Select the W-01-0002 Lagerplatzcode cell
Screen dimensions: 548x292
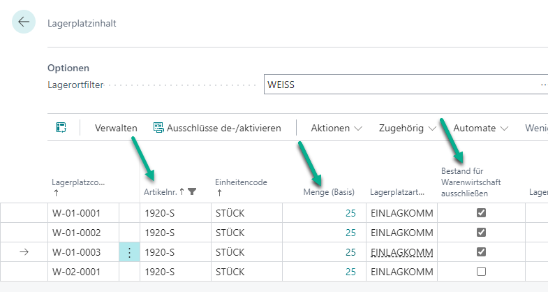(82, 233)
